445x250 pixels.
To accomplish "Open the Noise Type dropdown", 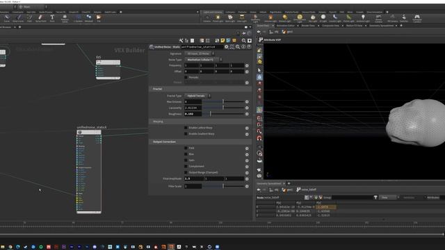I will click(x=203, y=60).
